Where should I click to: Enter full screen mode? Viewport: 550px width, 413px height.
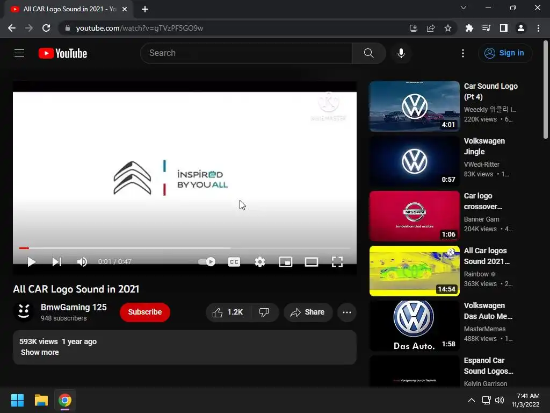(337, 262)
